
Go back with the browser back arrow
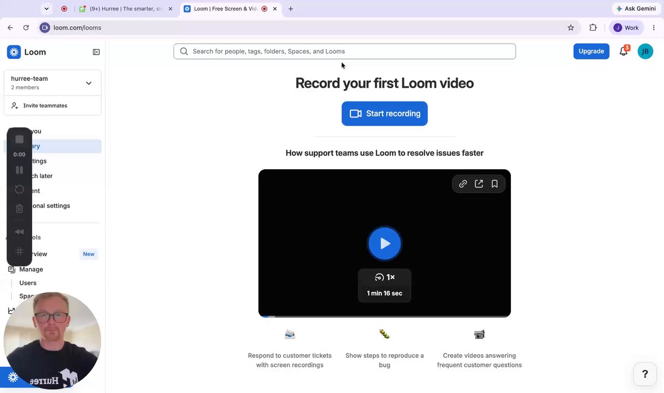(10, 28)
